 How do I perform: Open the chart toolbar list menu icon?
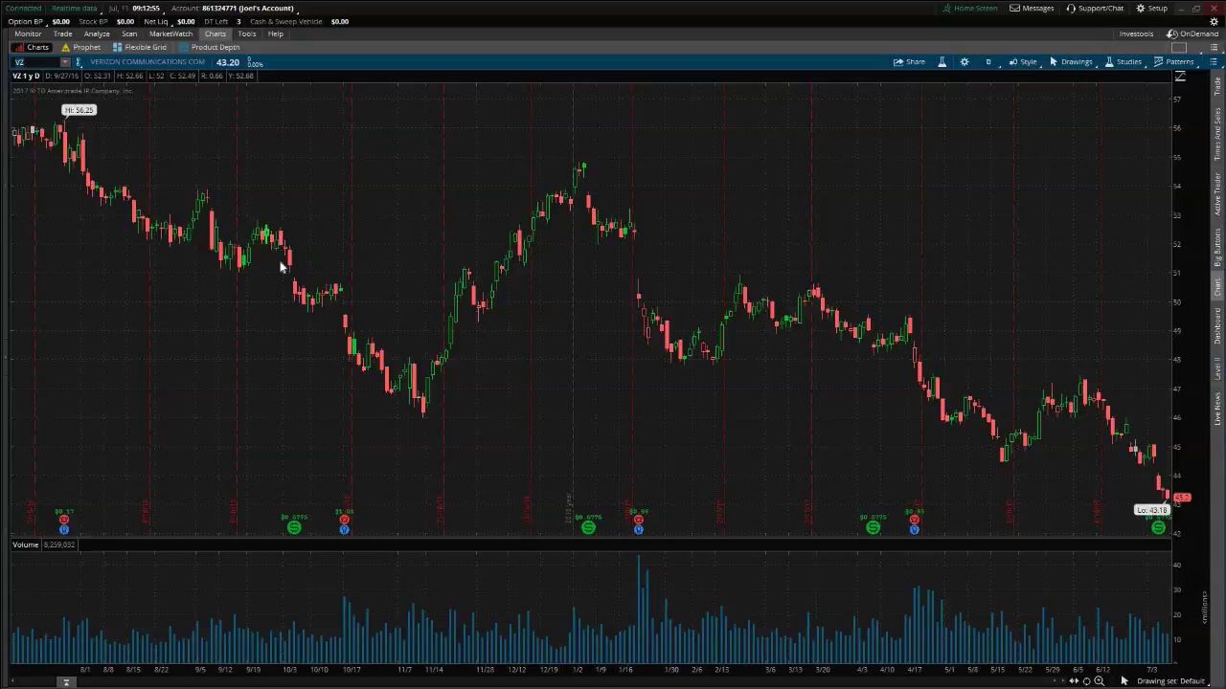click(1213, 62)
